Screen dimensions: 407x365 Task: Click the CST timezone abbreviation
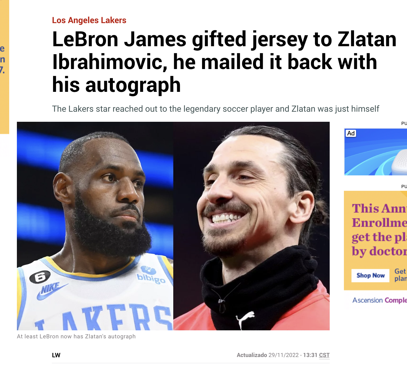point(324,355)
